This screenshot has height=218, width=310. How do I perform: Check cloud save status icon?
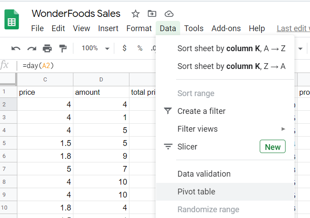click(x=169, y=14)
